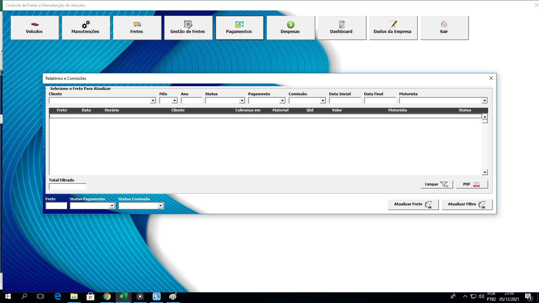539x303 pixels.
Task: Open Despesas with dollar icon
Action: tap(290, 28)
